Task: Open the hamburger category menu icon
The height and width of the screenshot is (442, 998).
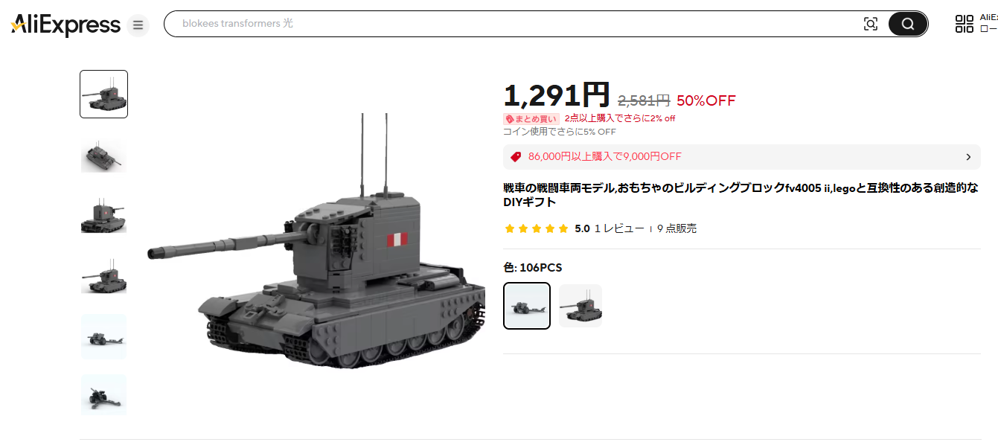Action: coord(138,25)
